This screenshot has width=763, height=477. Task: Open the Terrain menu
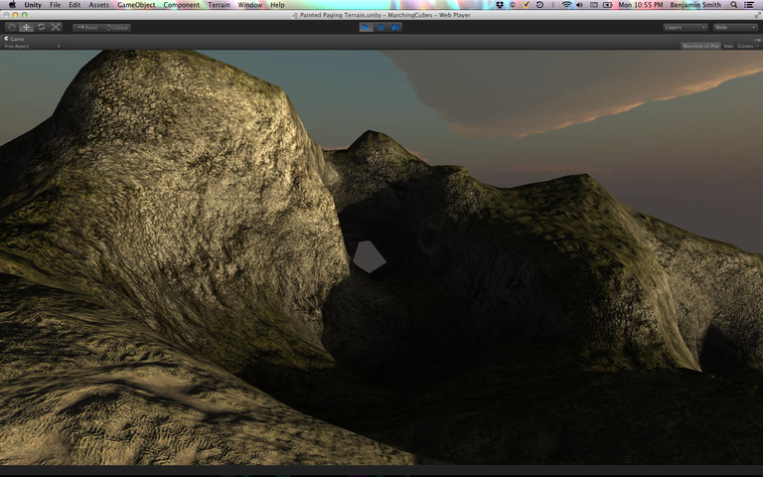(x=219, y=5)
